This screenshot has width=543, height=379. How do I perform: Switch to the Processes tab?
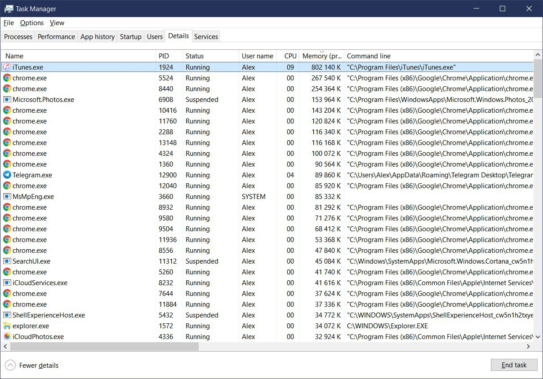(x=18, y=37)
